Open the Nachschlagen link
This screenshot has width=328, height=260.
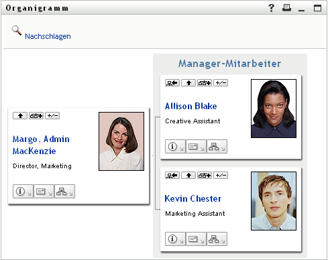[x=48, y=36]
